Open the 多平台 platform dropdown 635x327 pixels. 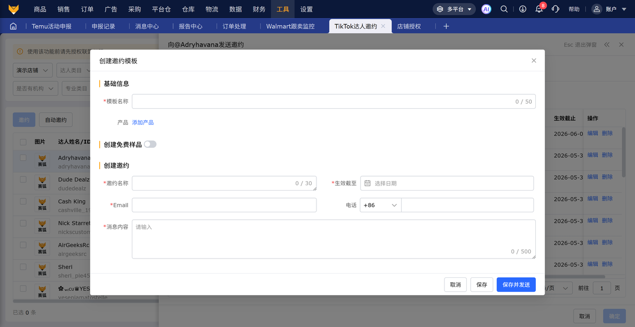(454, 9)
